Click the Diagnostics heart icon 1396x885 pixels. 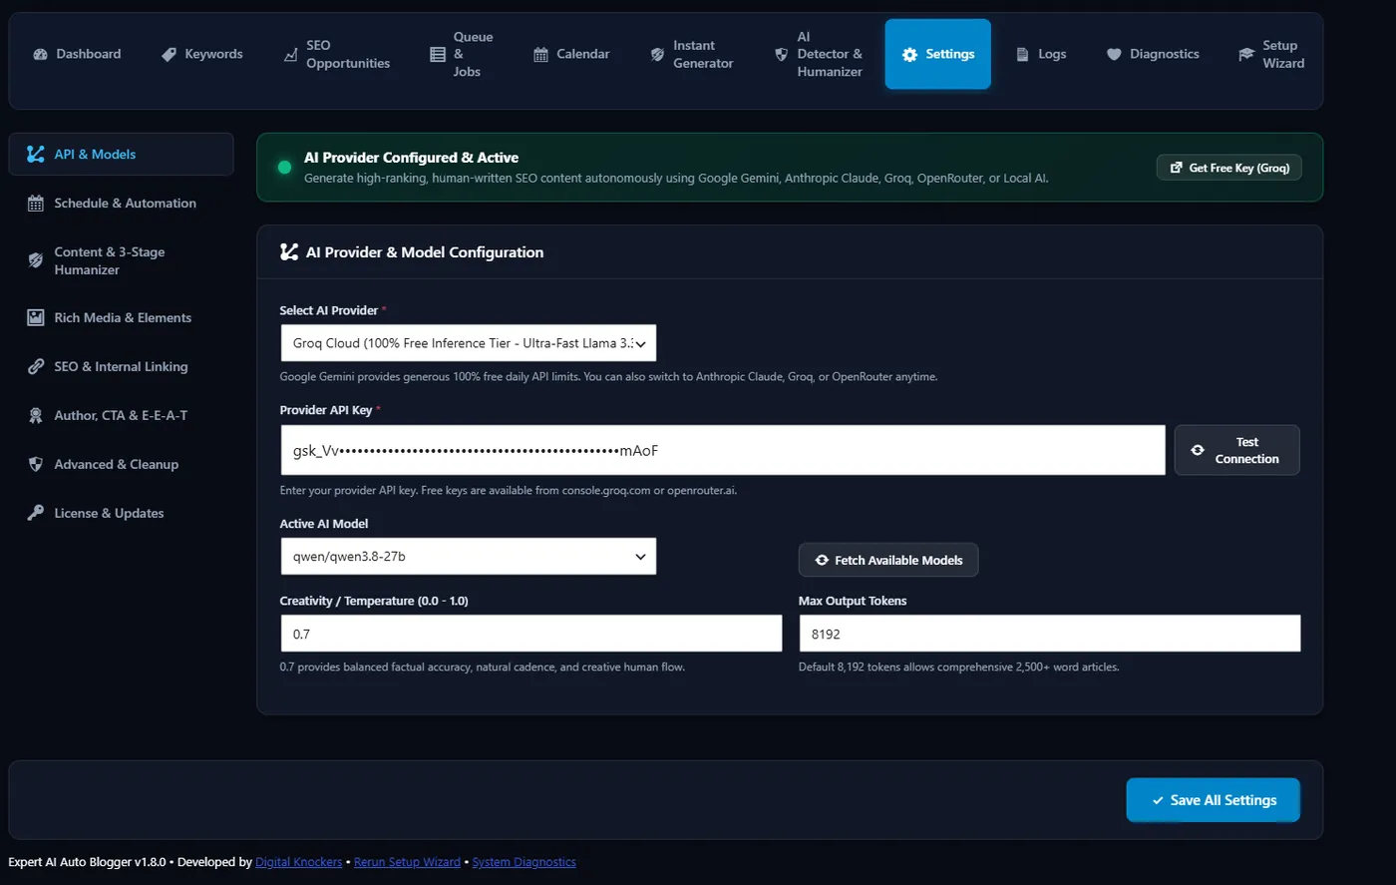click(x=1114, y=54)
